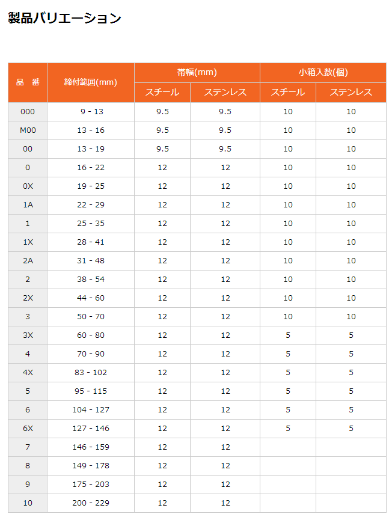Select the 28 - 41 range cell
Image resolution: width=392 pixels, height=520 pixels.
(91, 242)
